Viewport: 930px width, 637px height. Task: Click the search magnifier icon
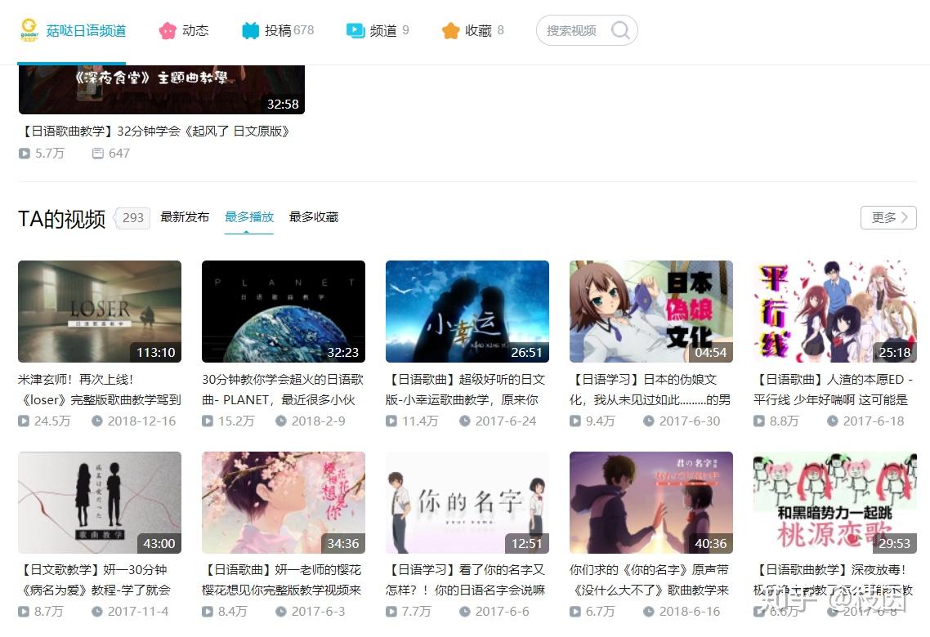[620, 29]
